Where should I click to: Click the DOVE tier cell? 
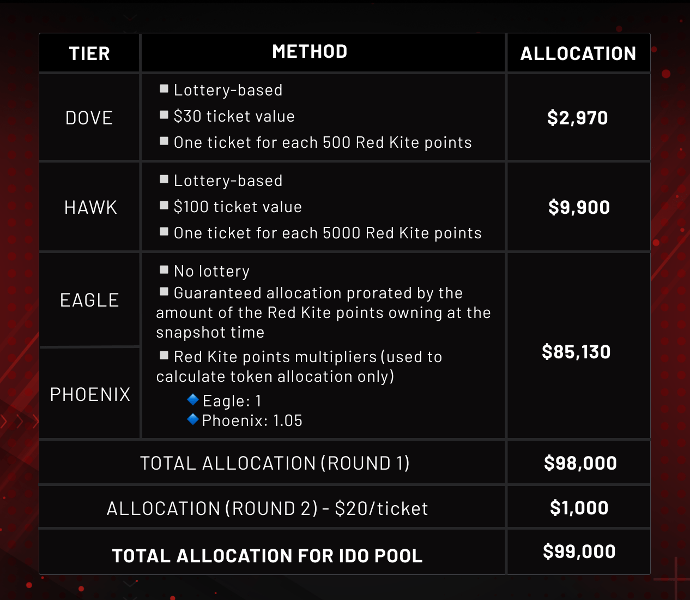tap(89, 118)
